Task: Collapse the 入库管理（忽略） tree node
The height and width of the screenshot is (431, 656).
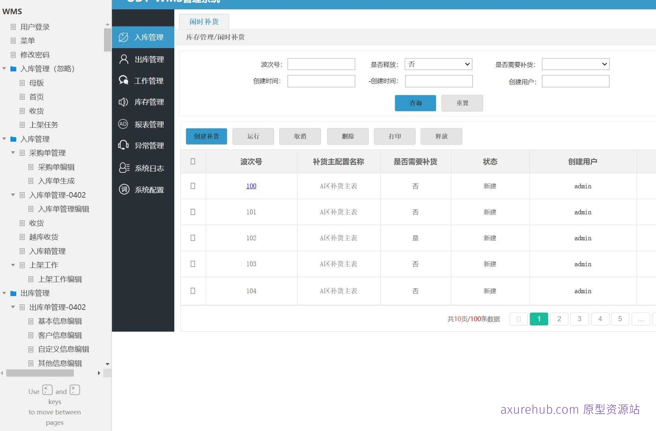Action: (4, 69)
